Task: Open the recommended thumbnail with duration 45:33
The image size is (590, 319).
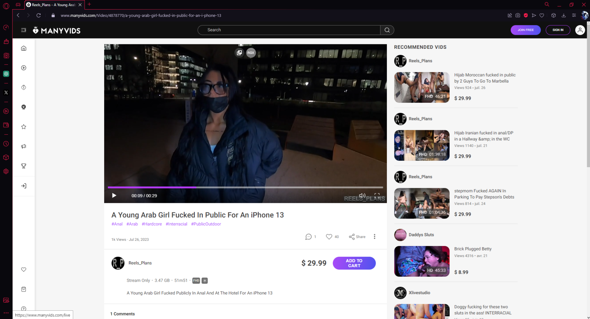Action: tap(422, 261)
